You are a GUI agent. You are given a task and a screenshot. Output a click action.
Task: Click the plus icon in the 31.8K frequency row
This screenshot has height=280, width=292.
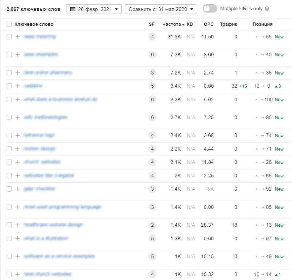18,37
